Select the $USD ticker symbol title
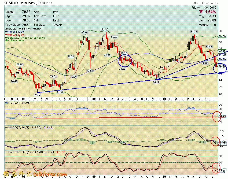This screenshot has width=228, height=179. pos(9,3)
